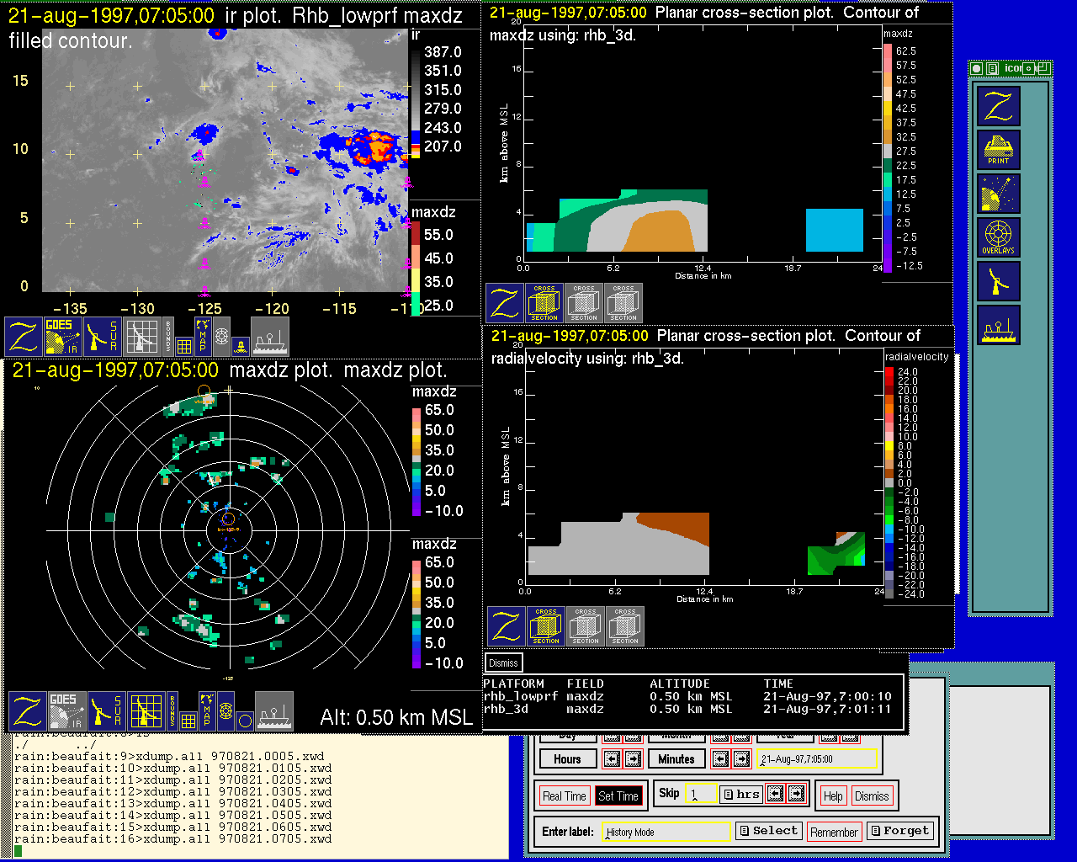The height and width of the screenshot is (862, 1077).
Task: Click the PRINT icon in the icon bar
Action: [998, 150]
